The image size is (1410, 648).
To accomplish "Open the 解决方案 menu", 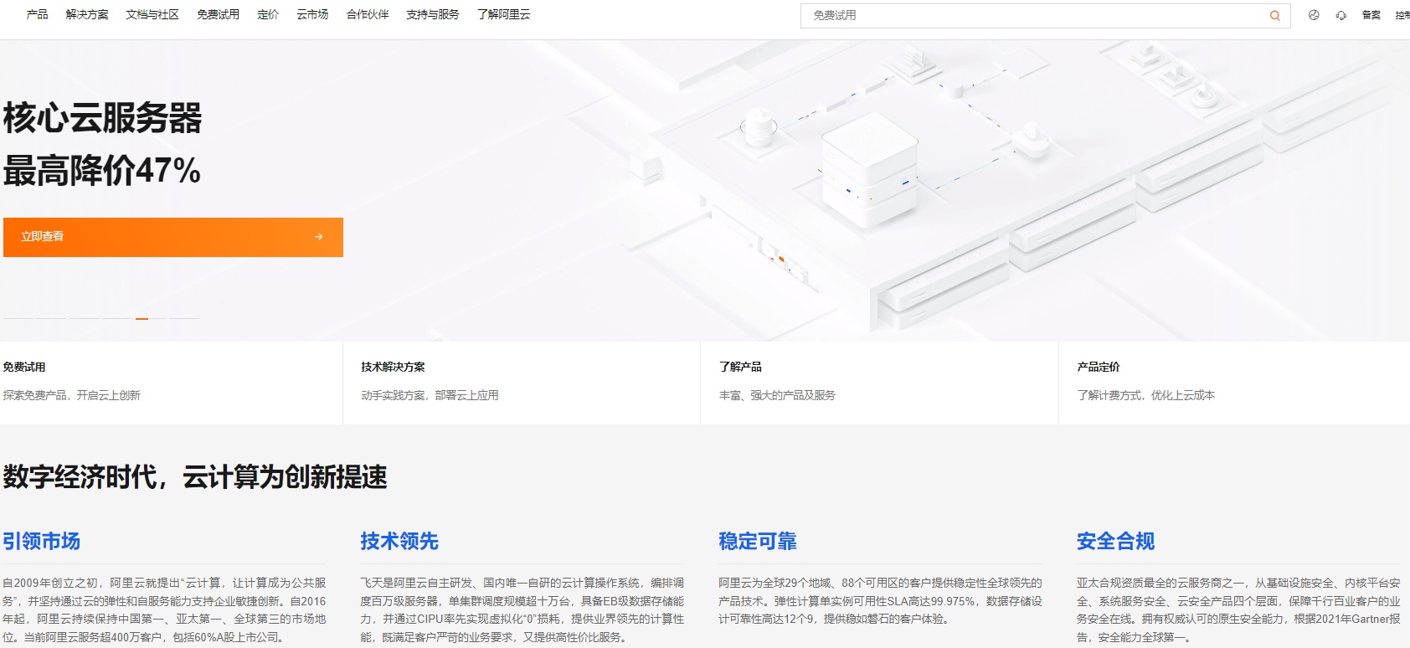I will (87, 14).
